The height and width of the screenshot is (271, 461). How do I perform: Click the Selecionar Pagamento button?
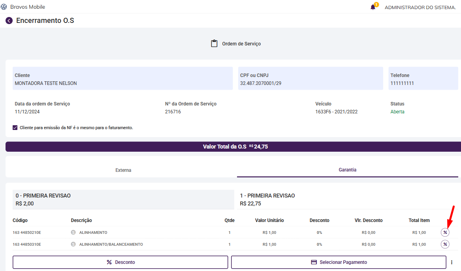(x=339, y=262)
